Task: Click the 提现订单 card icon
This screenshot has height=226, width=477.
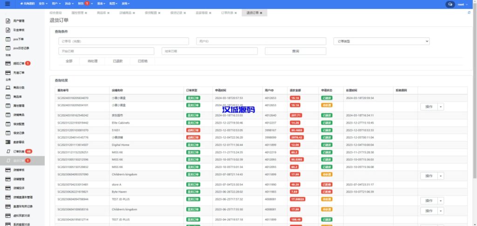Action: click(8, 64)
